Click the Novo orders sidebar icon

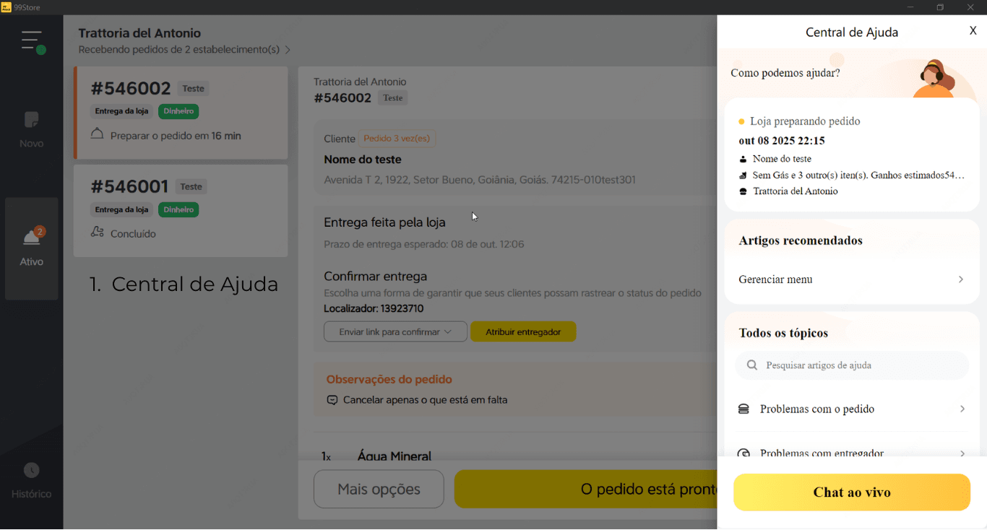32,120
